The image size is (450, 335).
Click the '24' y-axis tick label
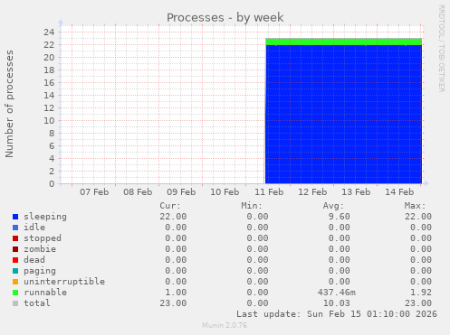49,33
